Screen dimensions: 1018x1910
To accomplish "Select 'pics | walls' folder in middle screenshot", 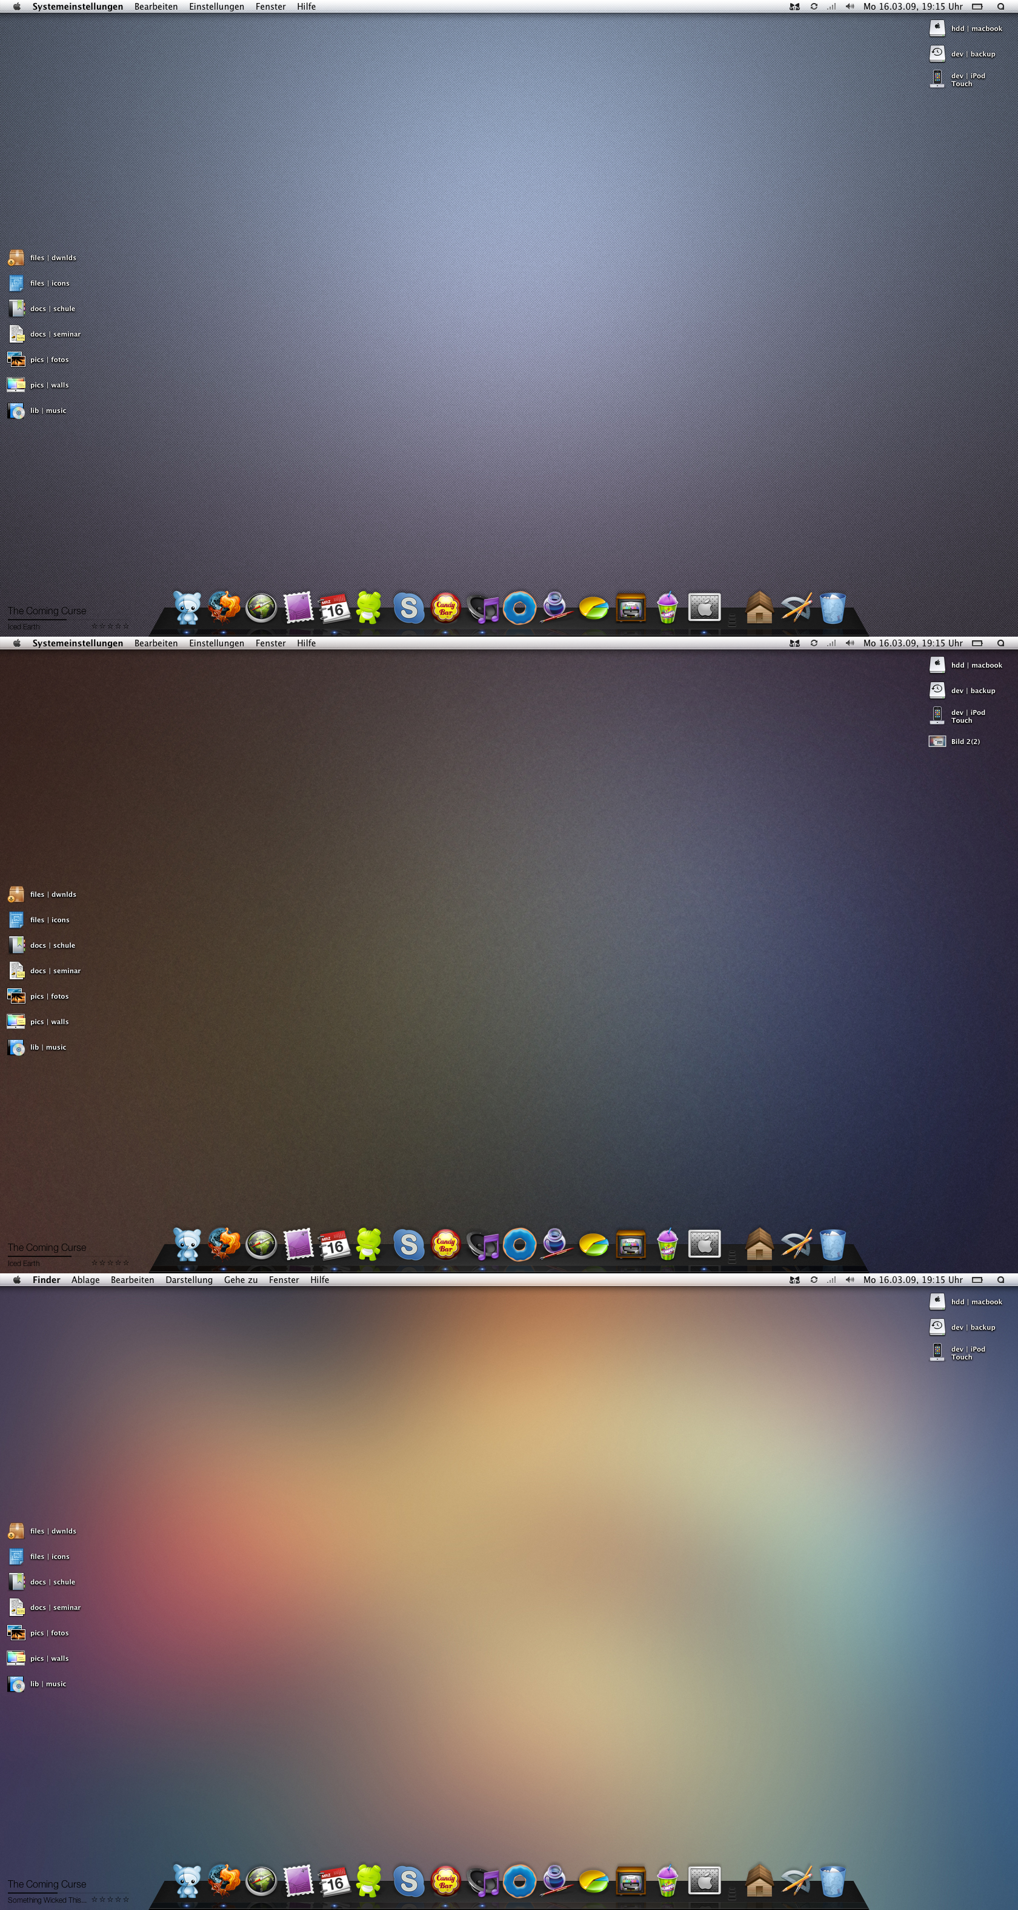I will (x=38, y=1022).
